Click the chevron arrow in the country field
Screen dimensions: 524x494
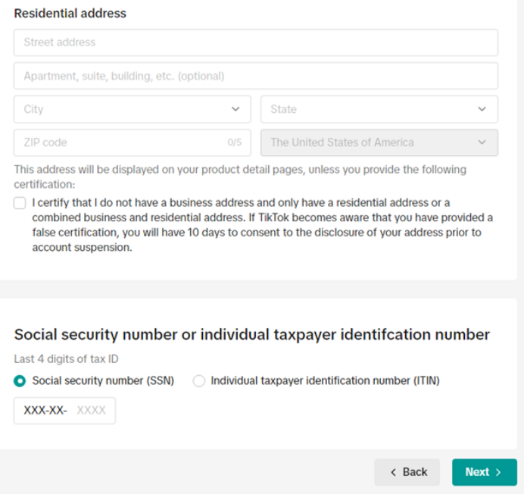click(482, 142)
